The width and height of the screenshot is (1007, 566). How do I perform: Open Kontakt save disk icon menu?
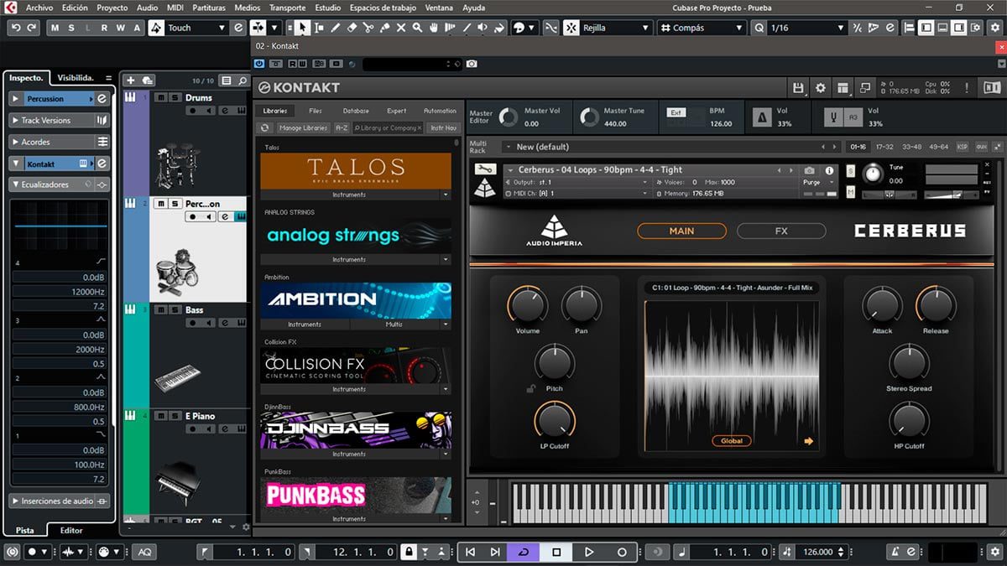coord(799,87)
